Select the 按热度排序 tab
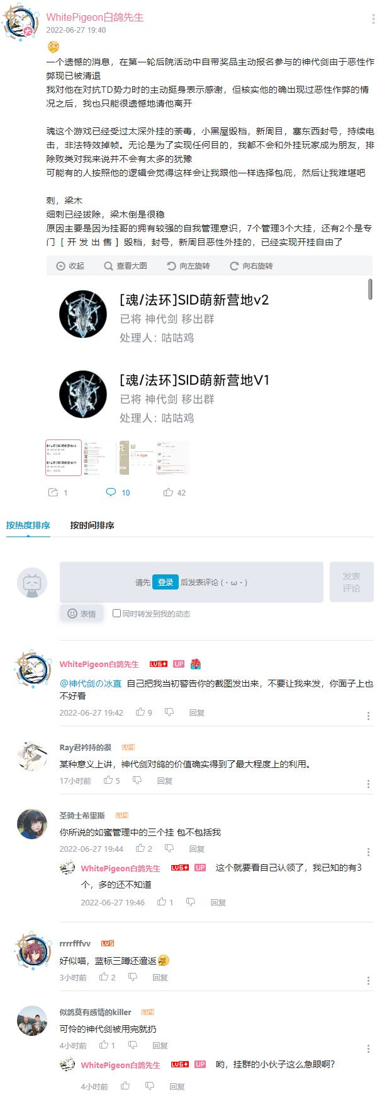The height and width of the screenshot is (1104, 382). coord(28,525)
